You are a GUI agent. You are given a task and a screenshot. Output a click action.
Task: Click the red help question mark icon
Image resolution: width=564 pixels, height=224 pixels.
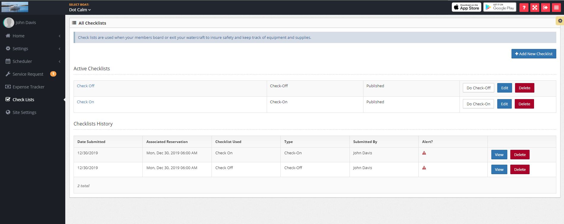tap(524, 8)
